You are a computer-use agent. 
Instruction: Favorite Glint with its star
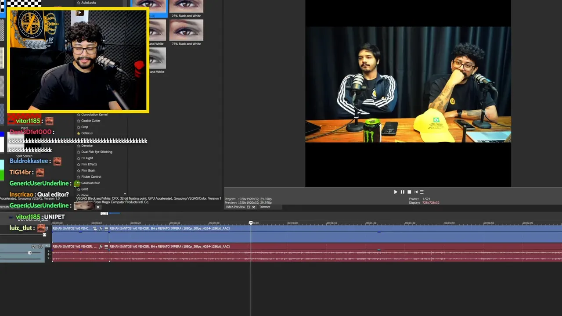pos(79,189)
